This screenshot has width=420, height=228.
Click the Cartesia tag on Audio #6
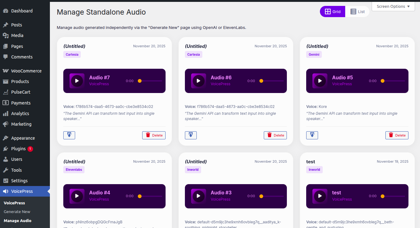pos(194,54)
